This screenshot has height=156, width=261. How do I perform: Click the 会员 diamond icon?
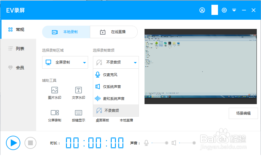point(10,68)
